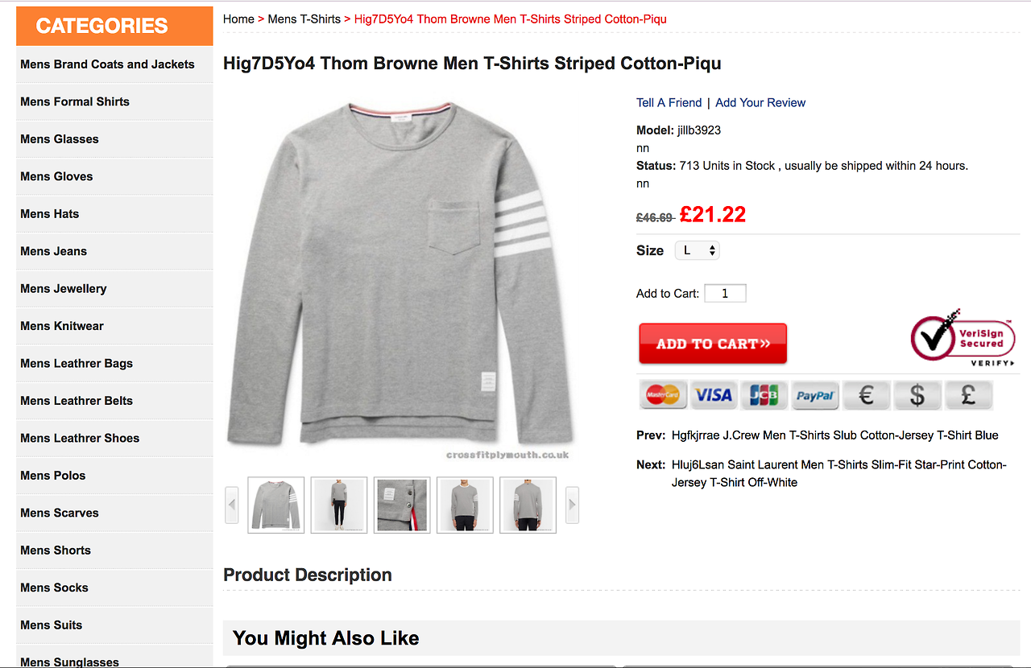
Task: Click the MasterCard payment icon
Action: click(x=663, y=395)
